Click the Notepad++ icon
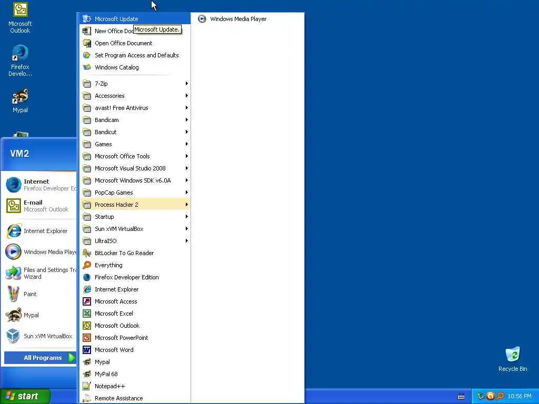 87,386
